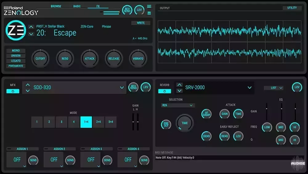Click the ASSIGN 4 SENS knob
Viewport: 308px width, 174px height.
pos(144,160)
